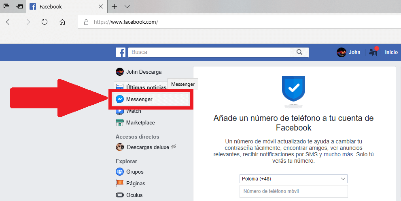This screenshot has width=401, height=201.
Task: Click the Páginas orange flag icon
Action: 120,183
